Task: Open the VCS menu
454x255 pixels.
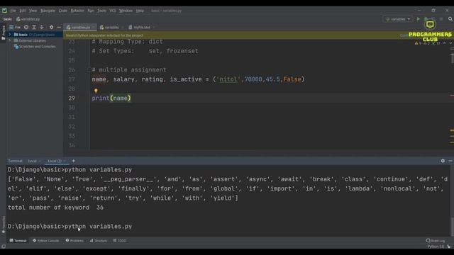Action: (113, 11)
